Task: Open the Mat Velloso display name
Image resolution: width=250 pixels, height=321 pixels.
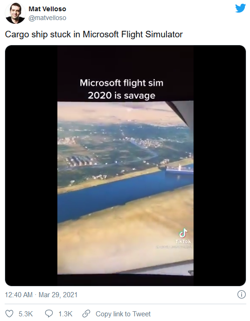Action: [47, 9]
